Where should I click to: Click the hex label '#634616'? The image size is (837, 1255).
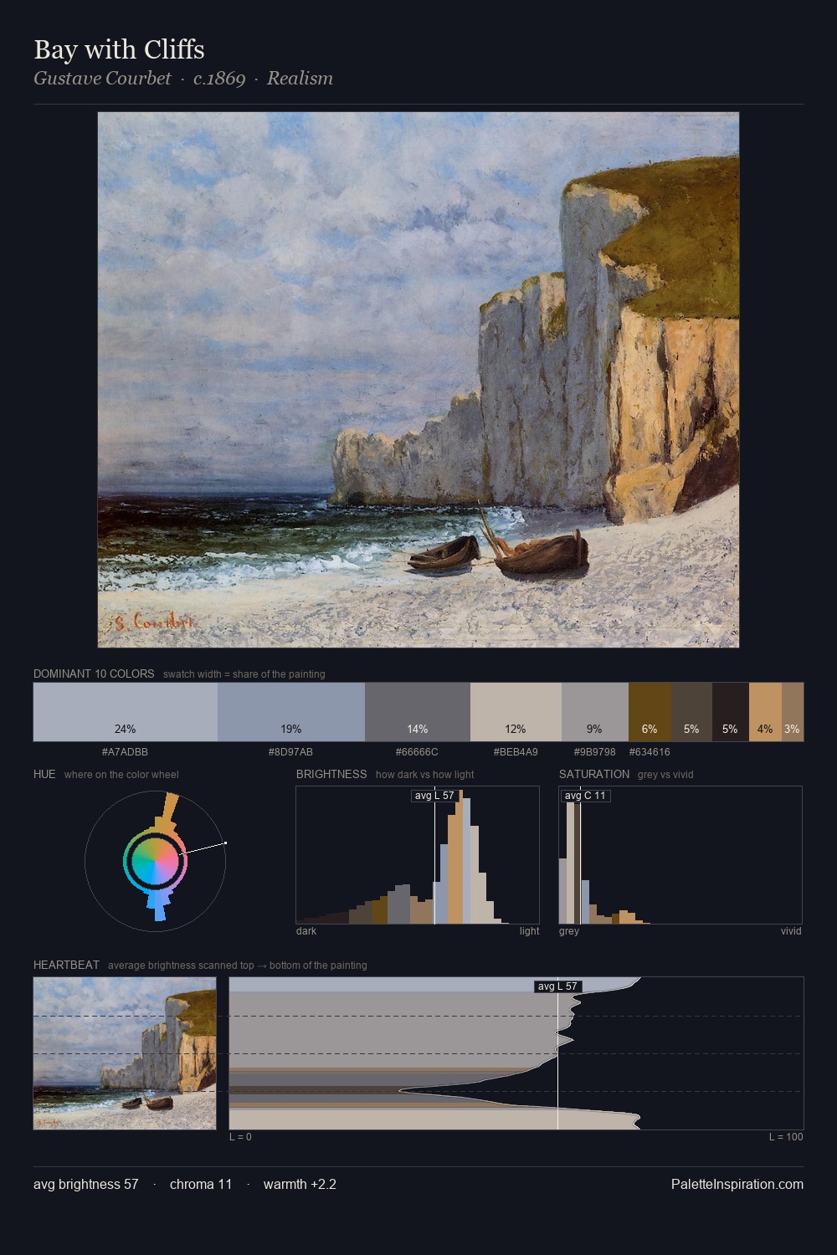650,752
